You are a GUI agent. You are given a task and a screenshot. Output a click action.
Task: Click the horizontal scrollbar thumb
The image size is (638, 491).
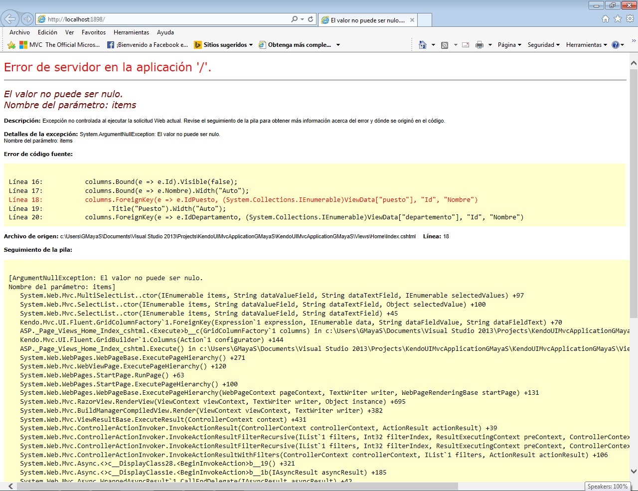(x=238, y=487)
